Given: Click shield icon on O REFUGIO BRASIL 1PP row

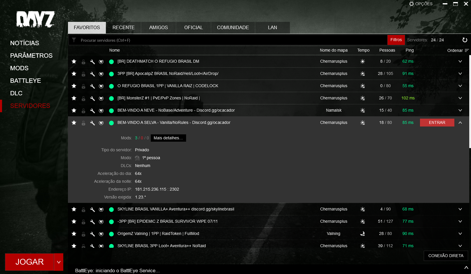Looking at the screenshot, I should [x=101, y=86].
